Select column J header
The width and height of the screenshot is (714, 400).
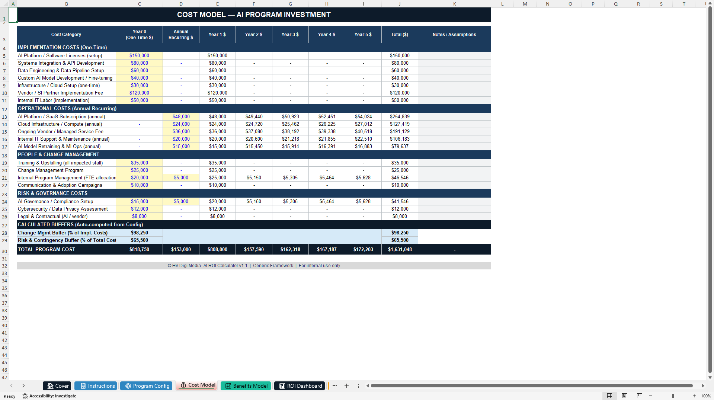click(400, 4)
